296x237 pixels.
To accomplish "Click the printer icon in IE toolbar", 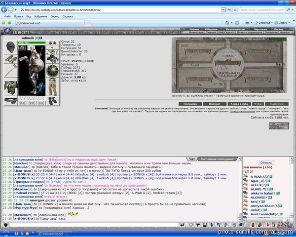I will (x=247, y=23).
